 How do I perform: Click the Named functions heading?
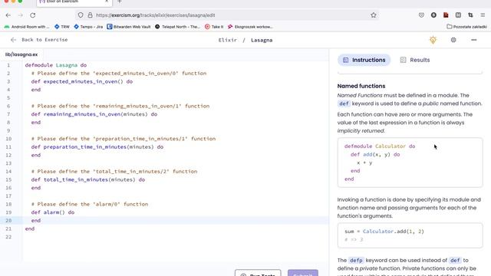point(361,86)
